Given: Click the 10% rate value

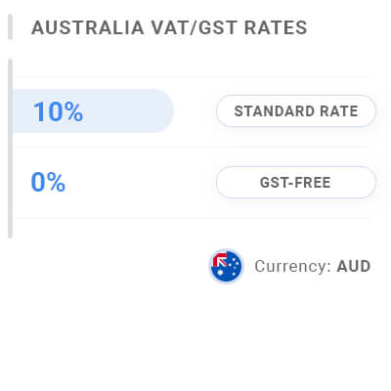Looking at the screenshot, I should coord(59,111).
